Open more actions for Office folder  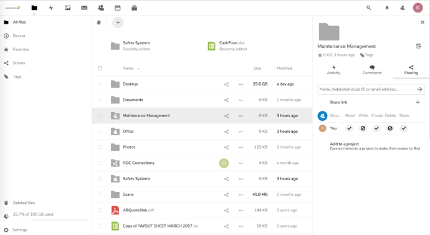[241, 132]
